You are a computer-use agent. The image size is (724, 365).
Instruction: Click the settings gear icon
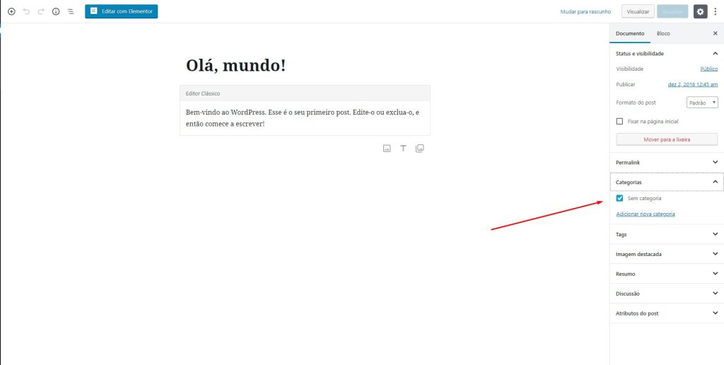(x=701, y=11)
